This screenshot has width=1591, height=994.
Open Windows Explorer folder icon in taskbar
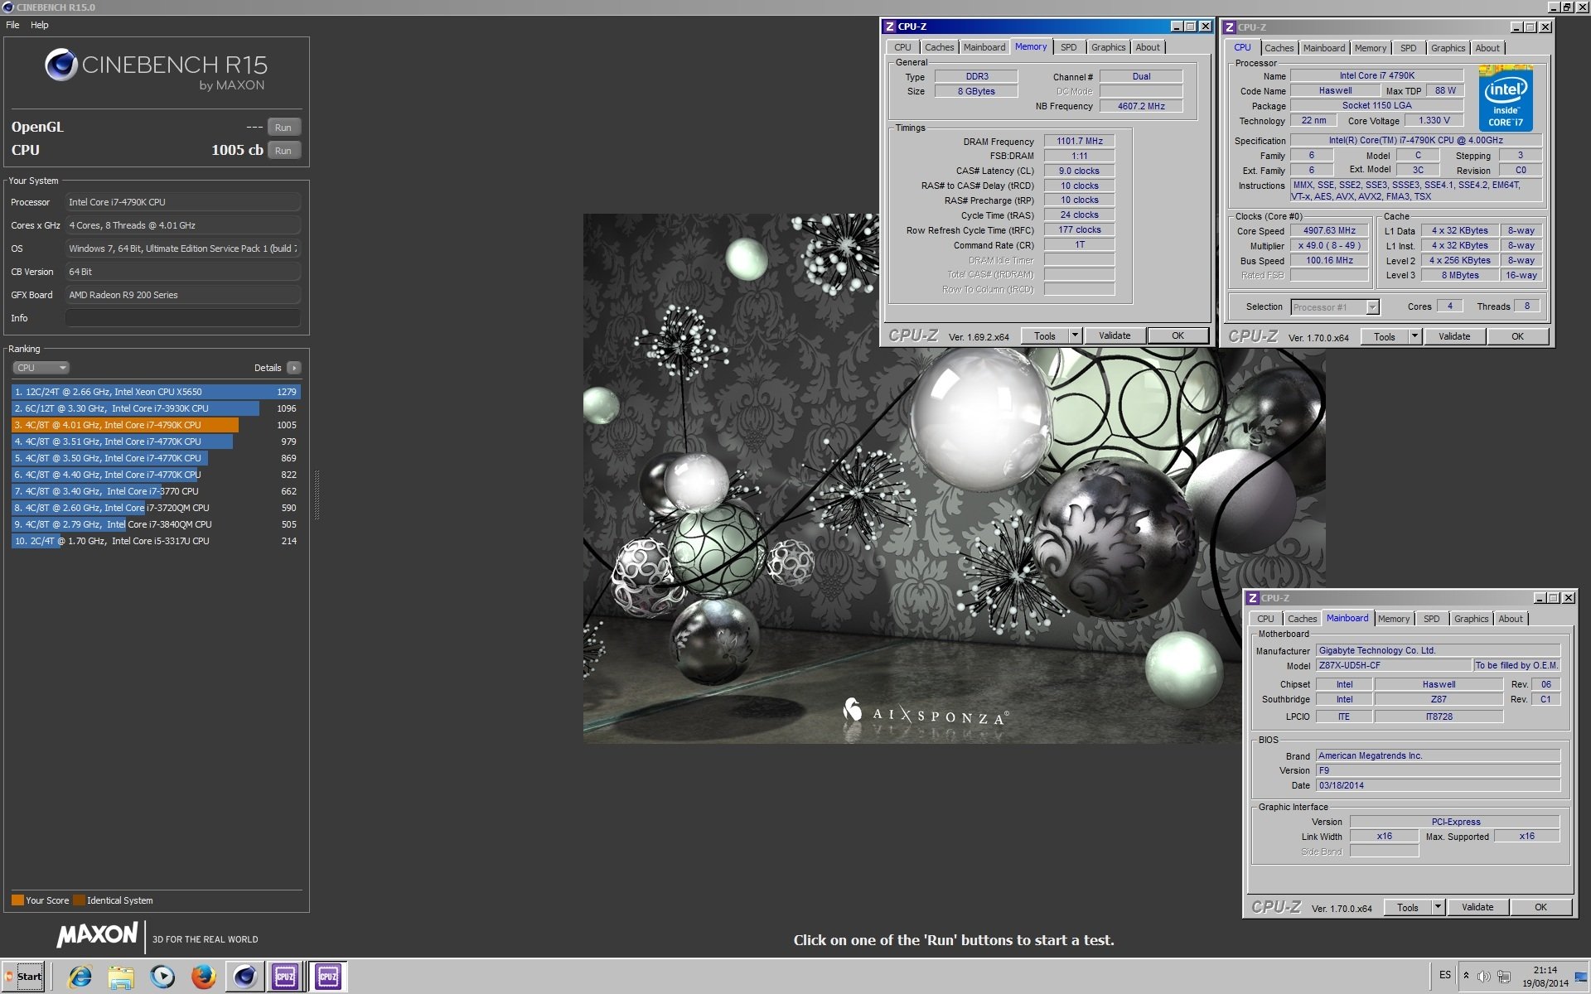coord(121,977)
